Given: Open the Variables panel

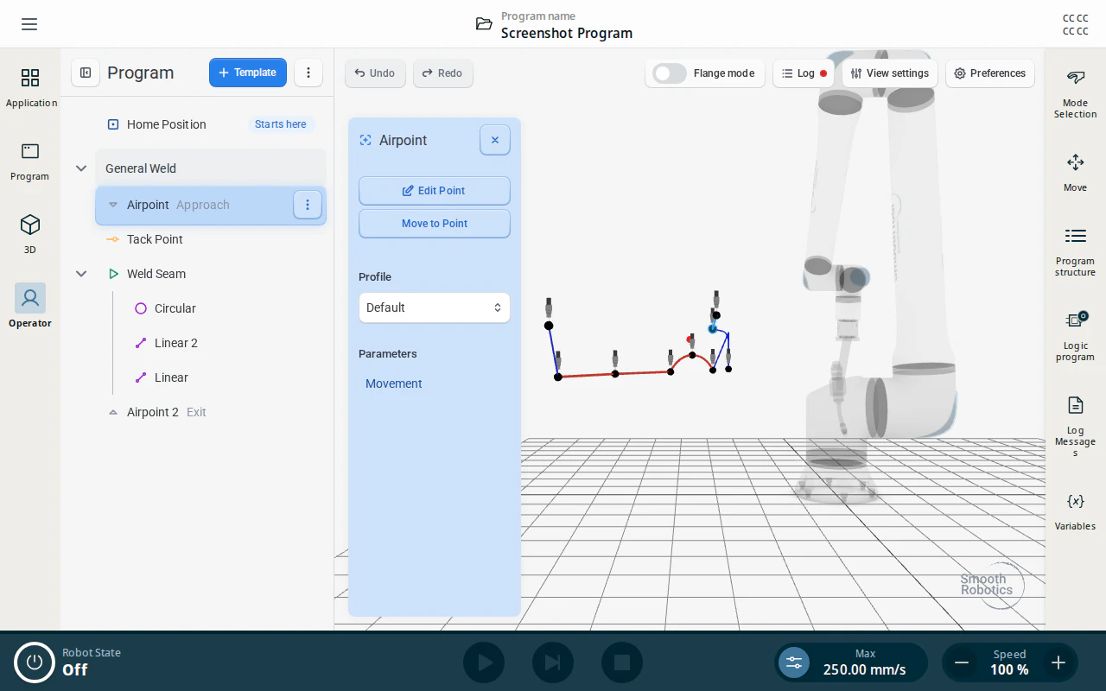Looking at the screenshot, I should pyautogui.click(x=1075, y=511).
